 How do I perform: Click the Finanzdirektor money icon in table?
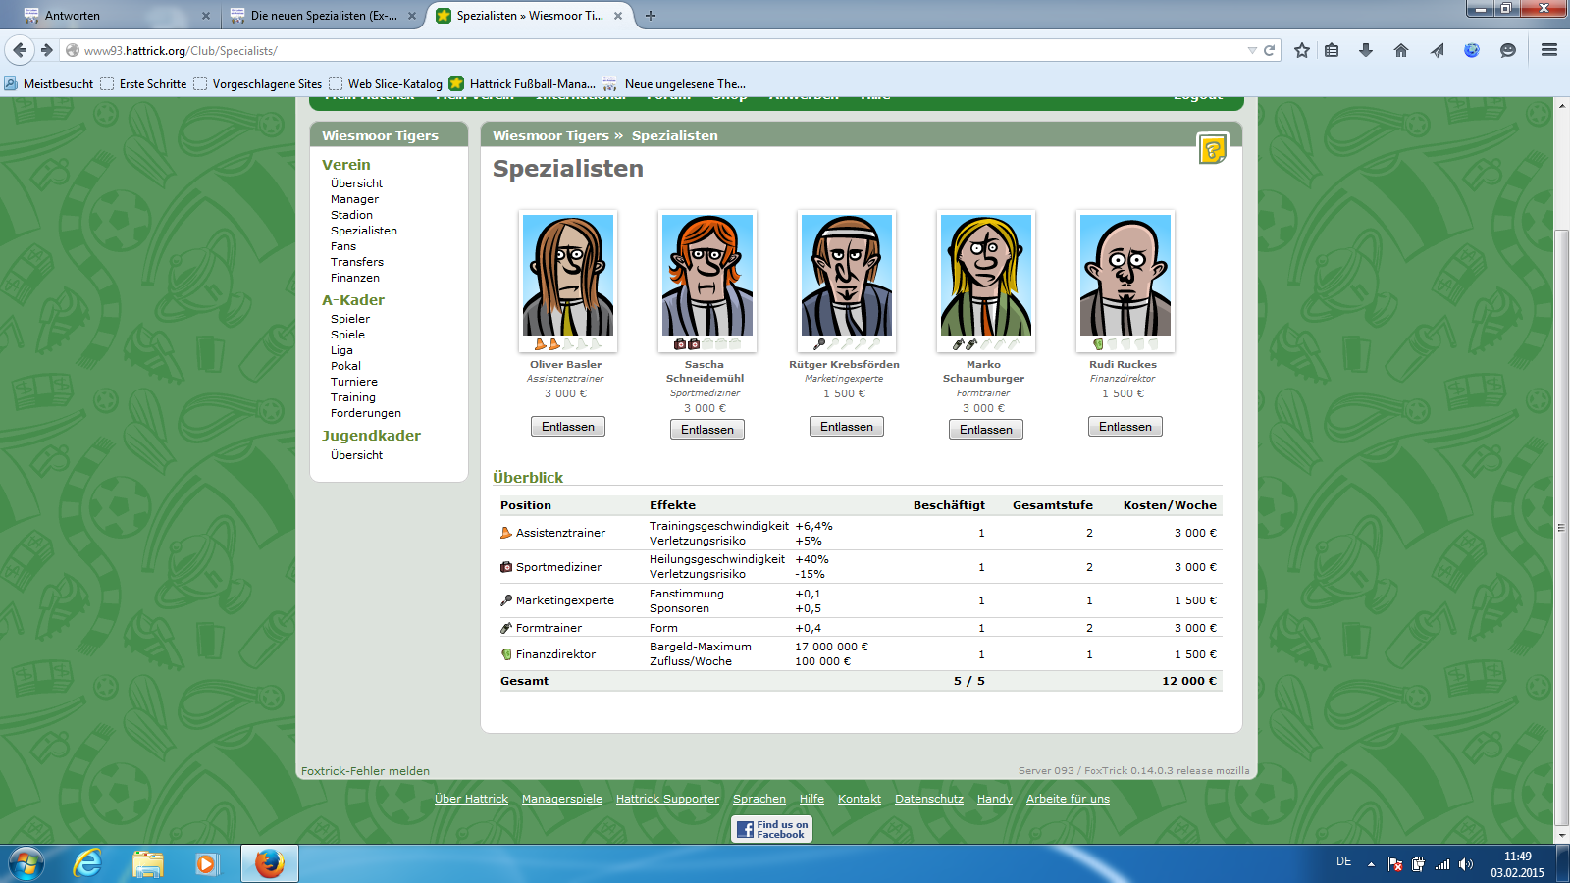click(506, 654)
